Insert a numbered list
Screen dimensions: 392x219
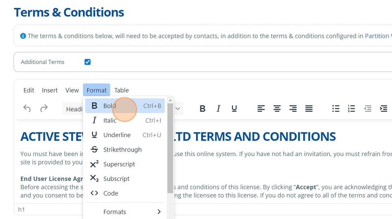click(351, 109)
